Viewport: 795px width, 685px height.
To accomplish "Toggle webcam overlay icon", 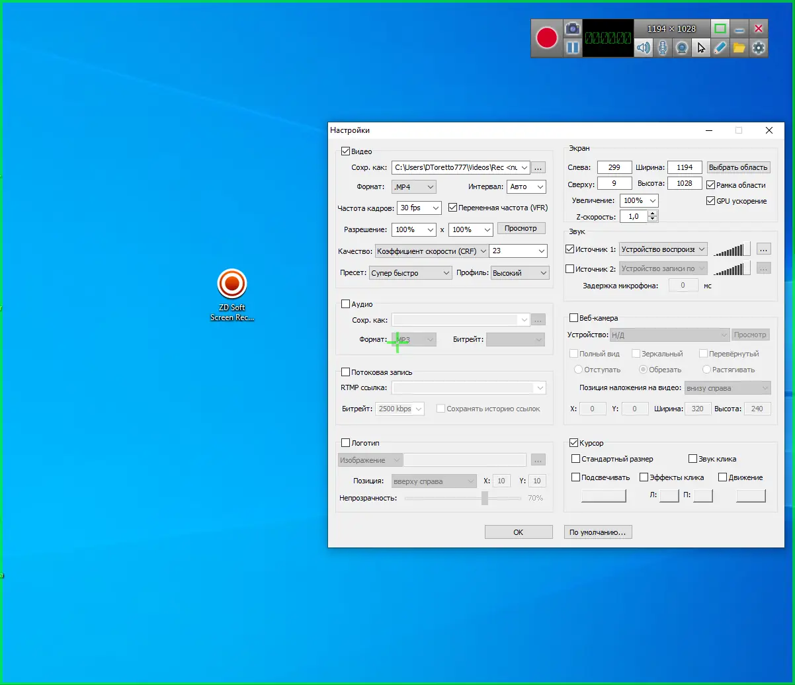I will [x=681, y=48].
